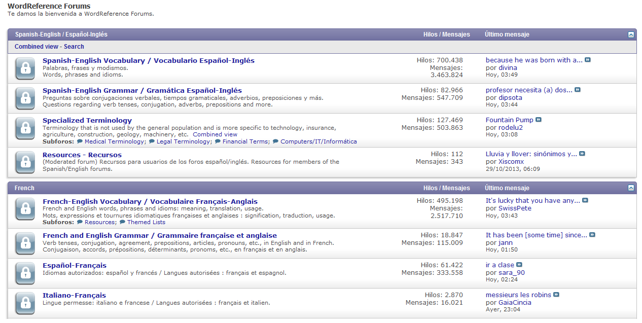
Task: Open the 'messieurs les robins' thread
Action: [x=518, y=295]
